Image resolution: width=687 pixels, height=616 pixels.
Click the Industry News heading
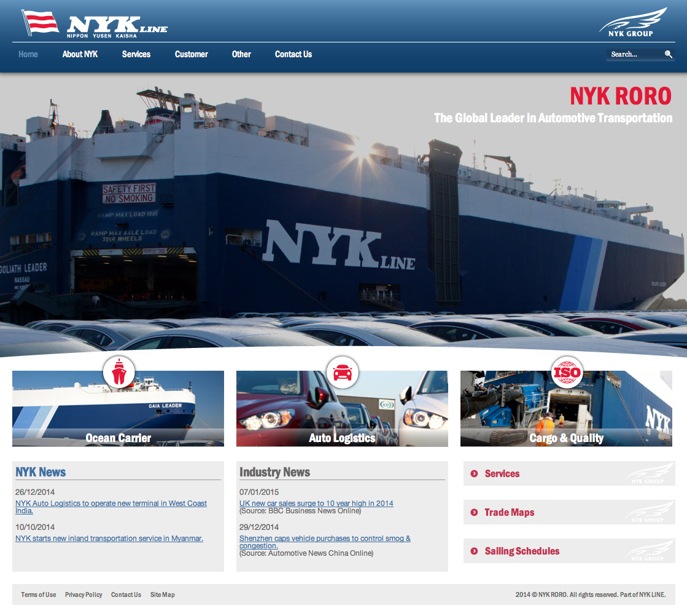pos(274,472)
